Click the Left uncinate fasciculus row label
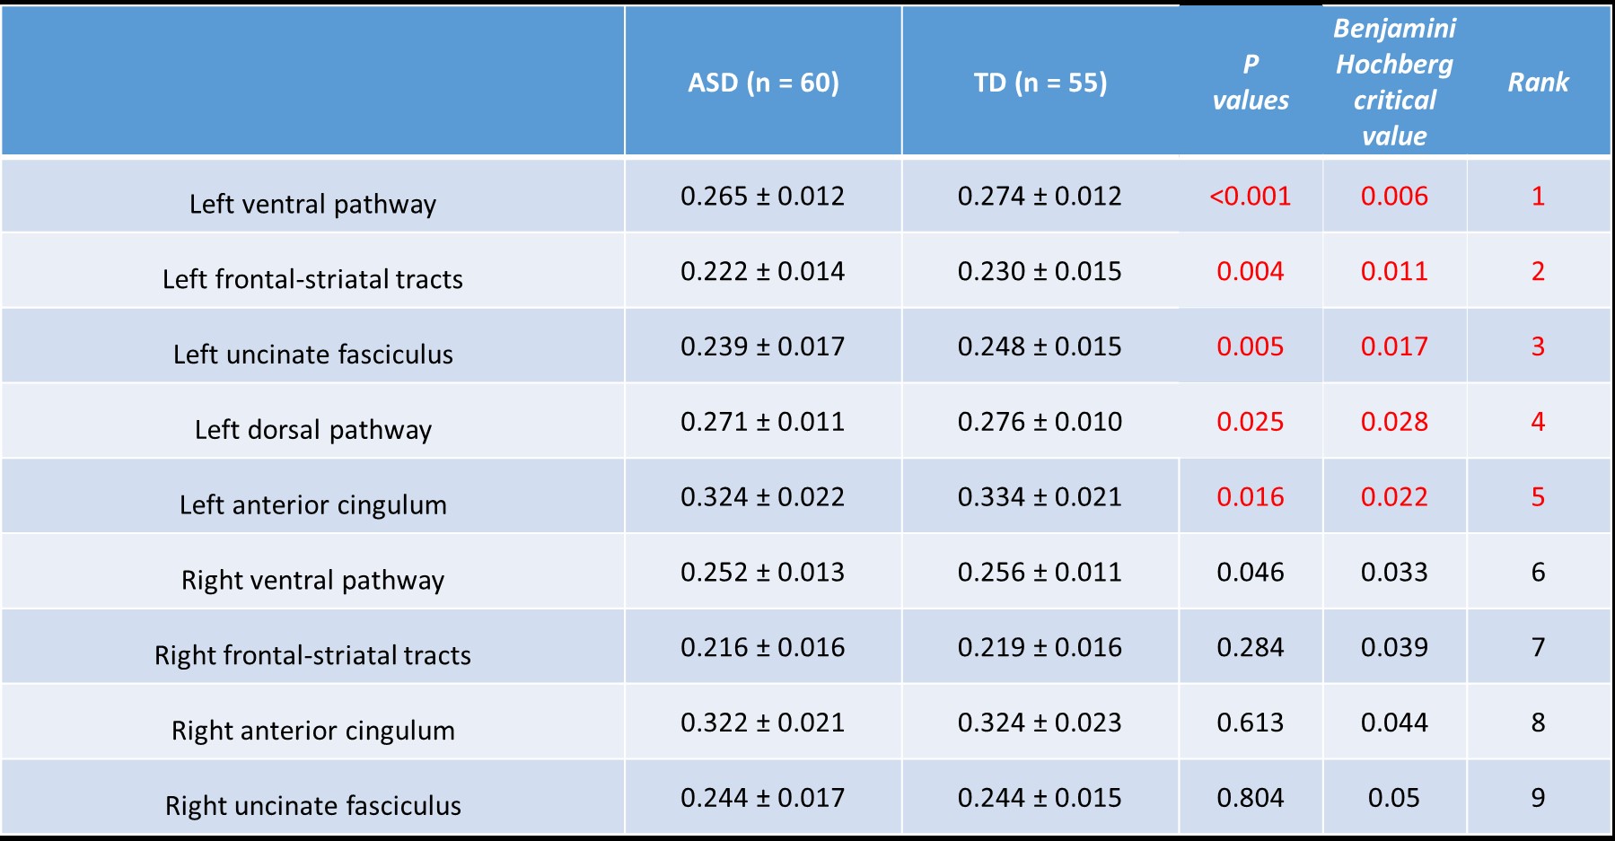 point(312,355)
